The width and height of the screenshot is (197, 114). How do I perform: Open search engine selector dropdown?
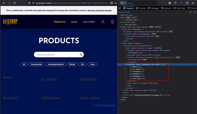(123, 3)
